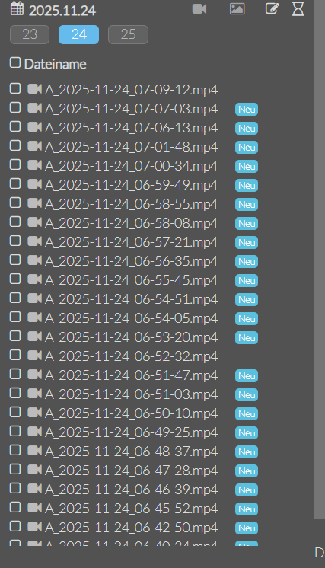Switch to day 25 tab

click(x=128, y=35)
